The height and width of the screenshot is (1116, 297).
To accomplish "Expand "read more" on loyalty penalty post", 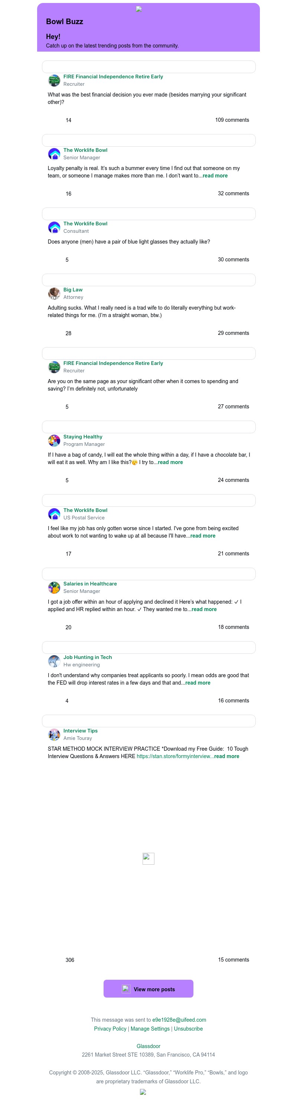I will [215, 176].
